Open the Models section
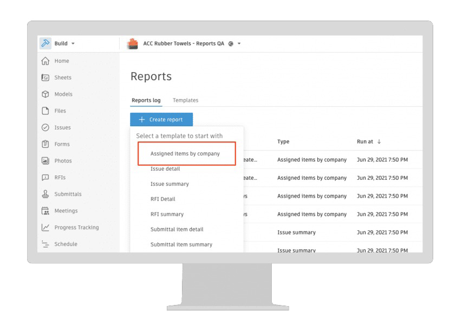 coord(63,94)
